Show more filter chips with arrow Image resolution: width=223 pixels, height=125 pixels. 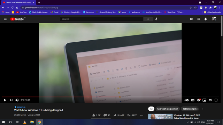click(203, 109)
